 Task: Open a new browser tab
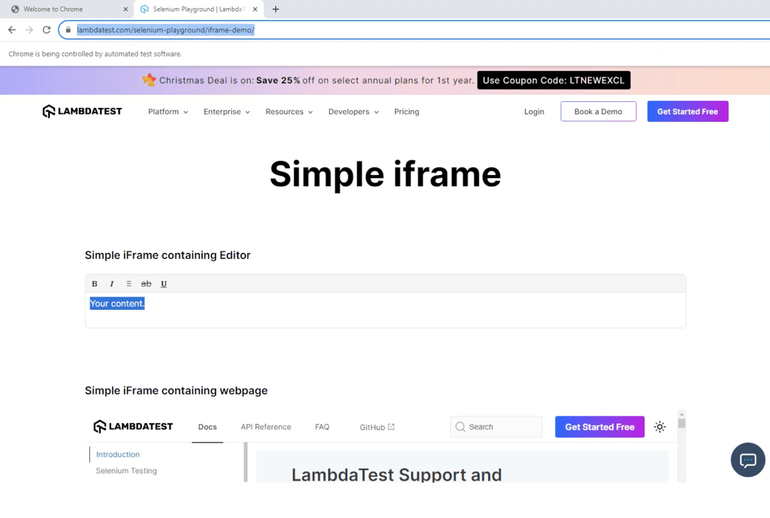coord(276,9)
